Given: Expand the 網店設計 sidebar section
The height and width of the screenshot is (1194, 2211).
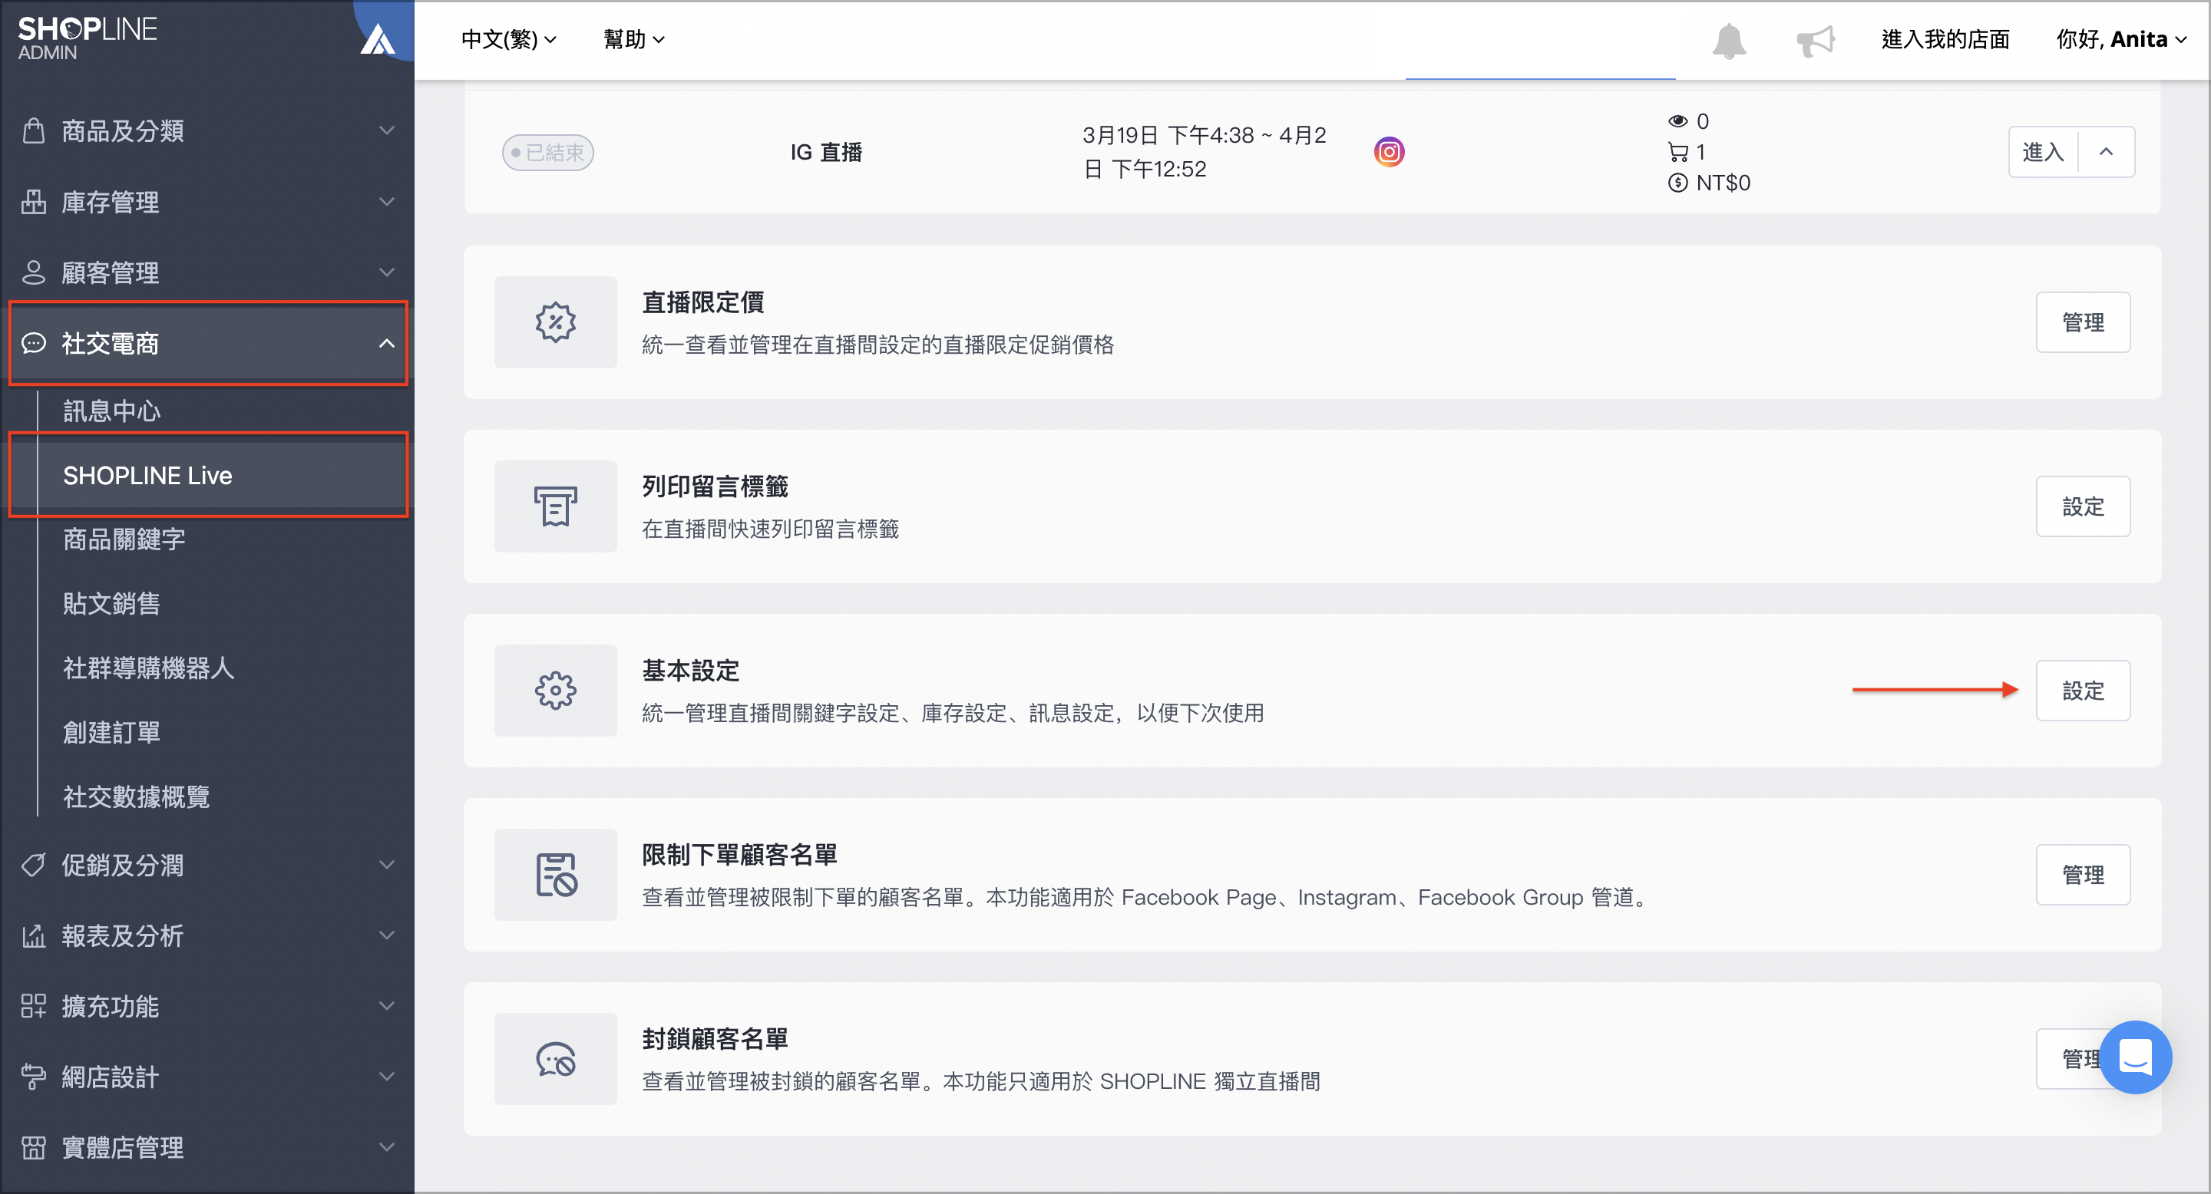Looking at the screenshot, I should point(387,1077).
